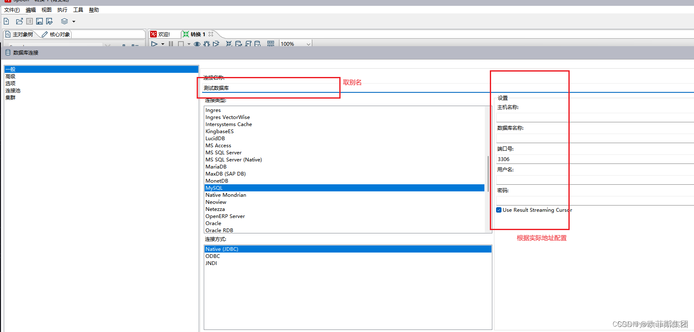Image resolution: width=694 pixels, height=332 pixels.
Task: Stop the transformation with square icon
Action: [181, 44]
